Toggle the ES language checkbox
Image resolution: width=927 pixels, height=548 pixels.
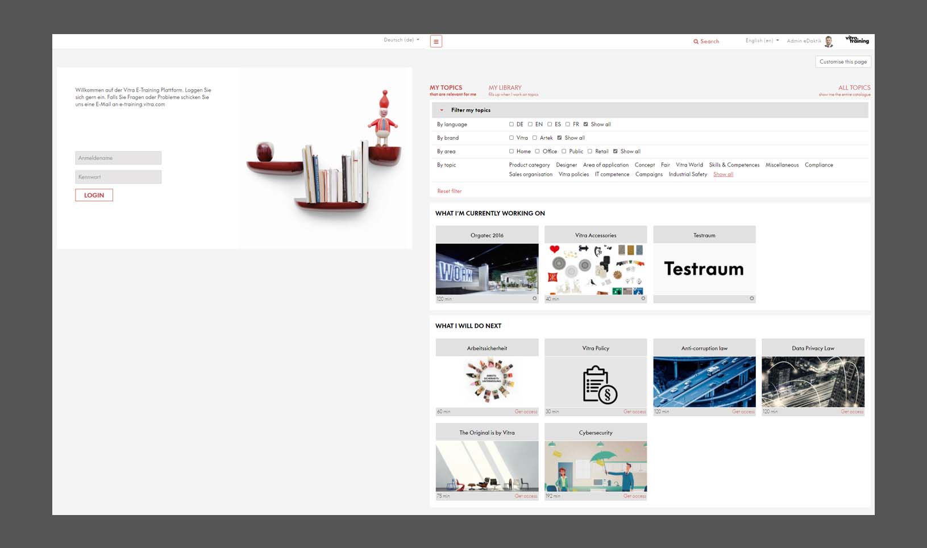550,124
